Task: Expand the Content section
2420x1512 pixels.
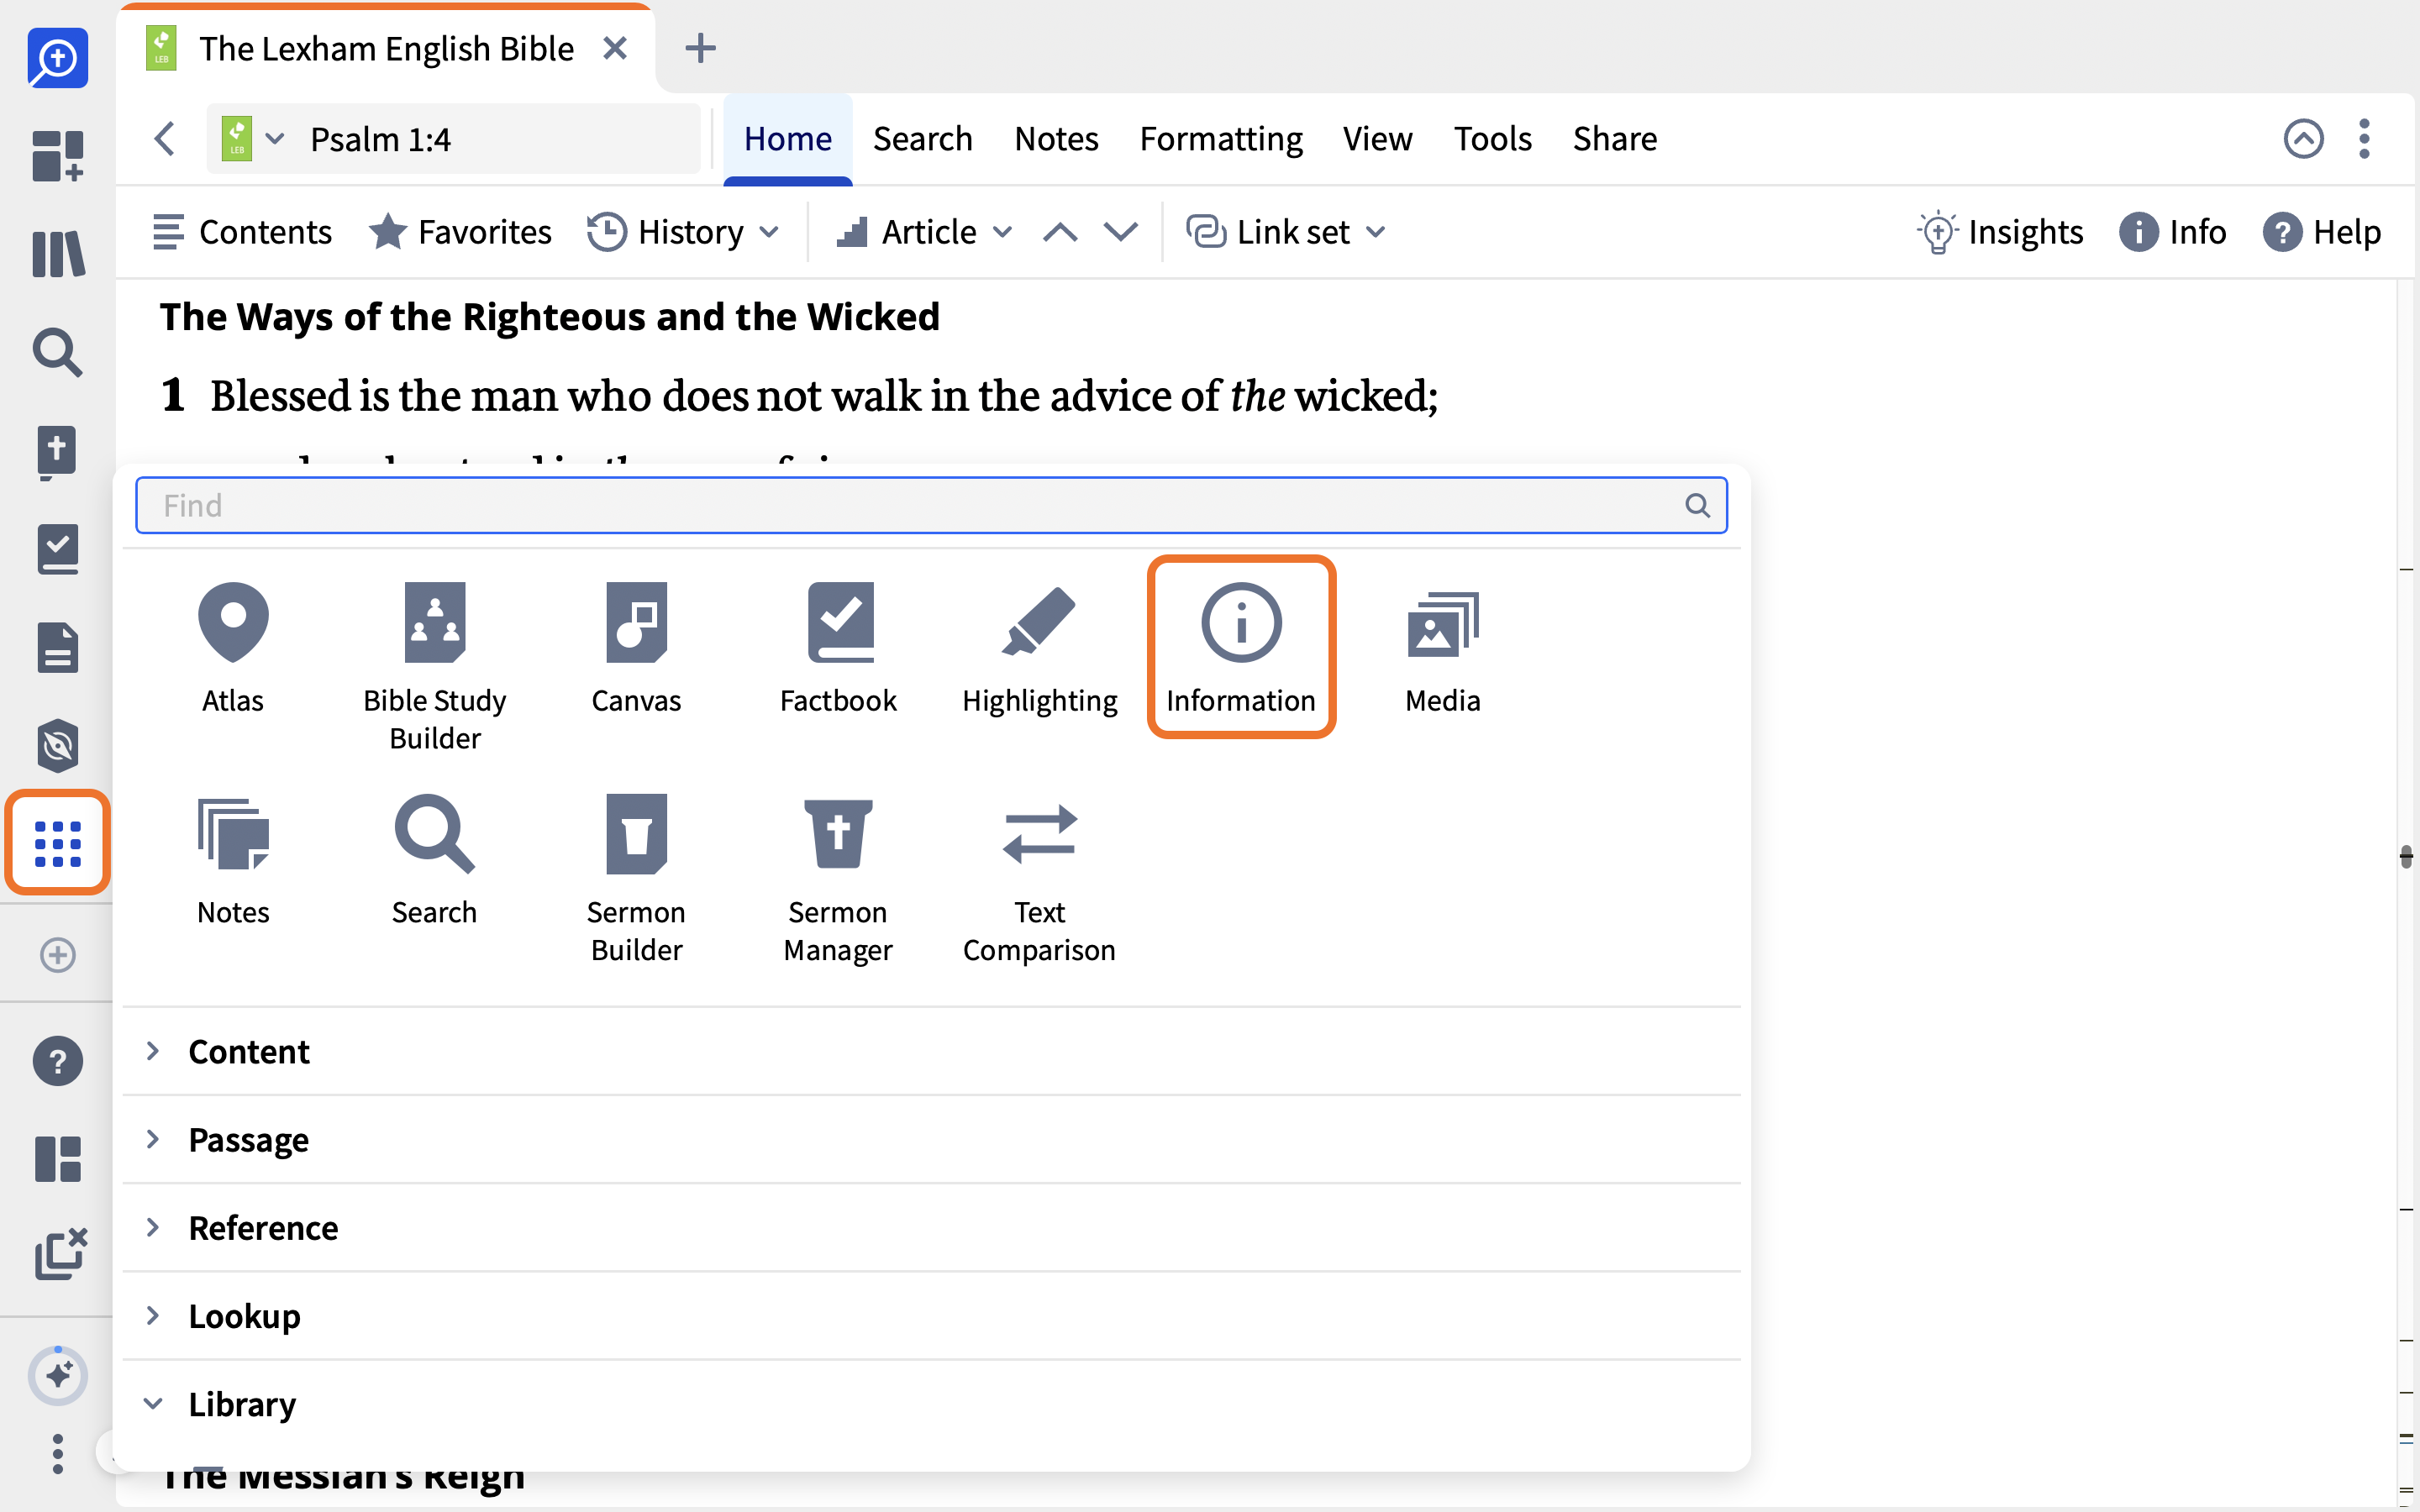Action: click(931, 1051)
